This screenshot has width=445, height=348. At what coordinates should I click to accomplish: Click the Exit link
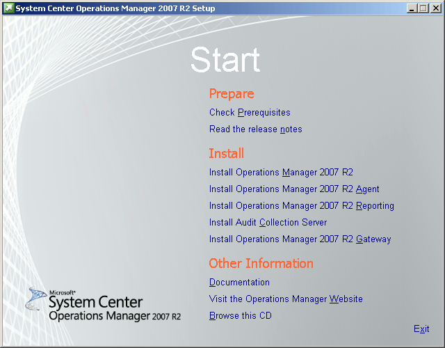[x=421, y=329]
